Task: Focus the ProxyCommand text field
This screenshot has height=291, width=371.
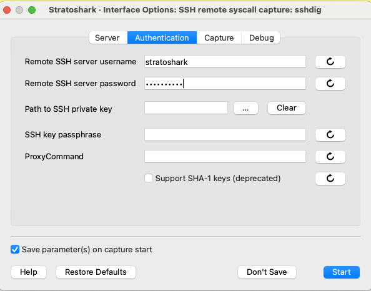Action: tap(225, 156)
